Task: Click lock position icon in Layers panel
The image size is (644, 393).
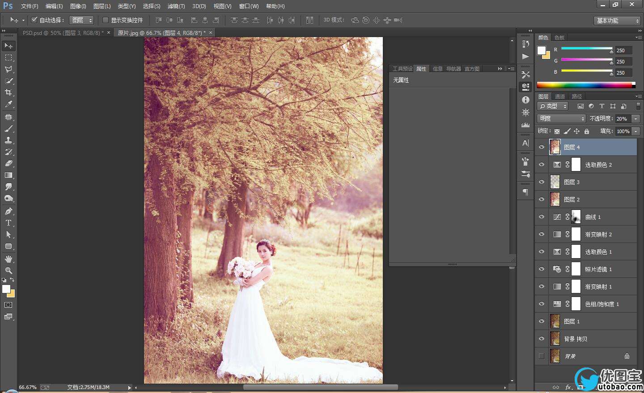Action: click(x=576, y=131)
